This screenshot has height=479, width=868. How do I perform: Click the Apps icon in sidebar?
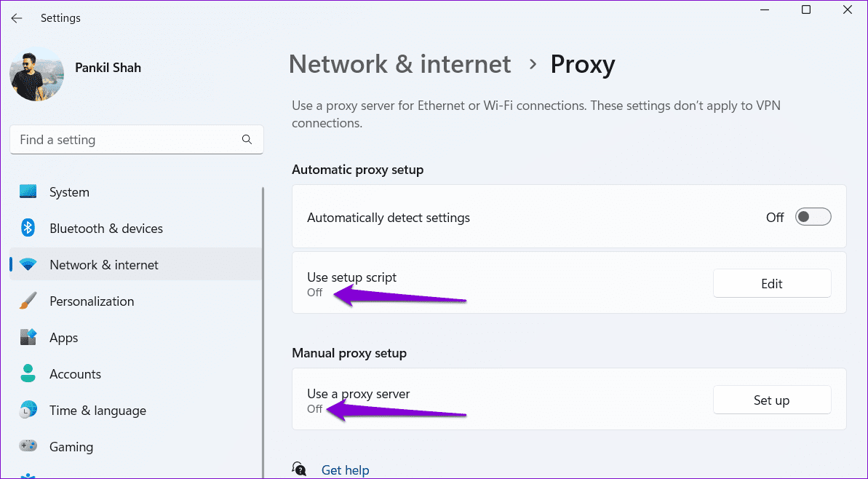coord(28,338)
